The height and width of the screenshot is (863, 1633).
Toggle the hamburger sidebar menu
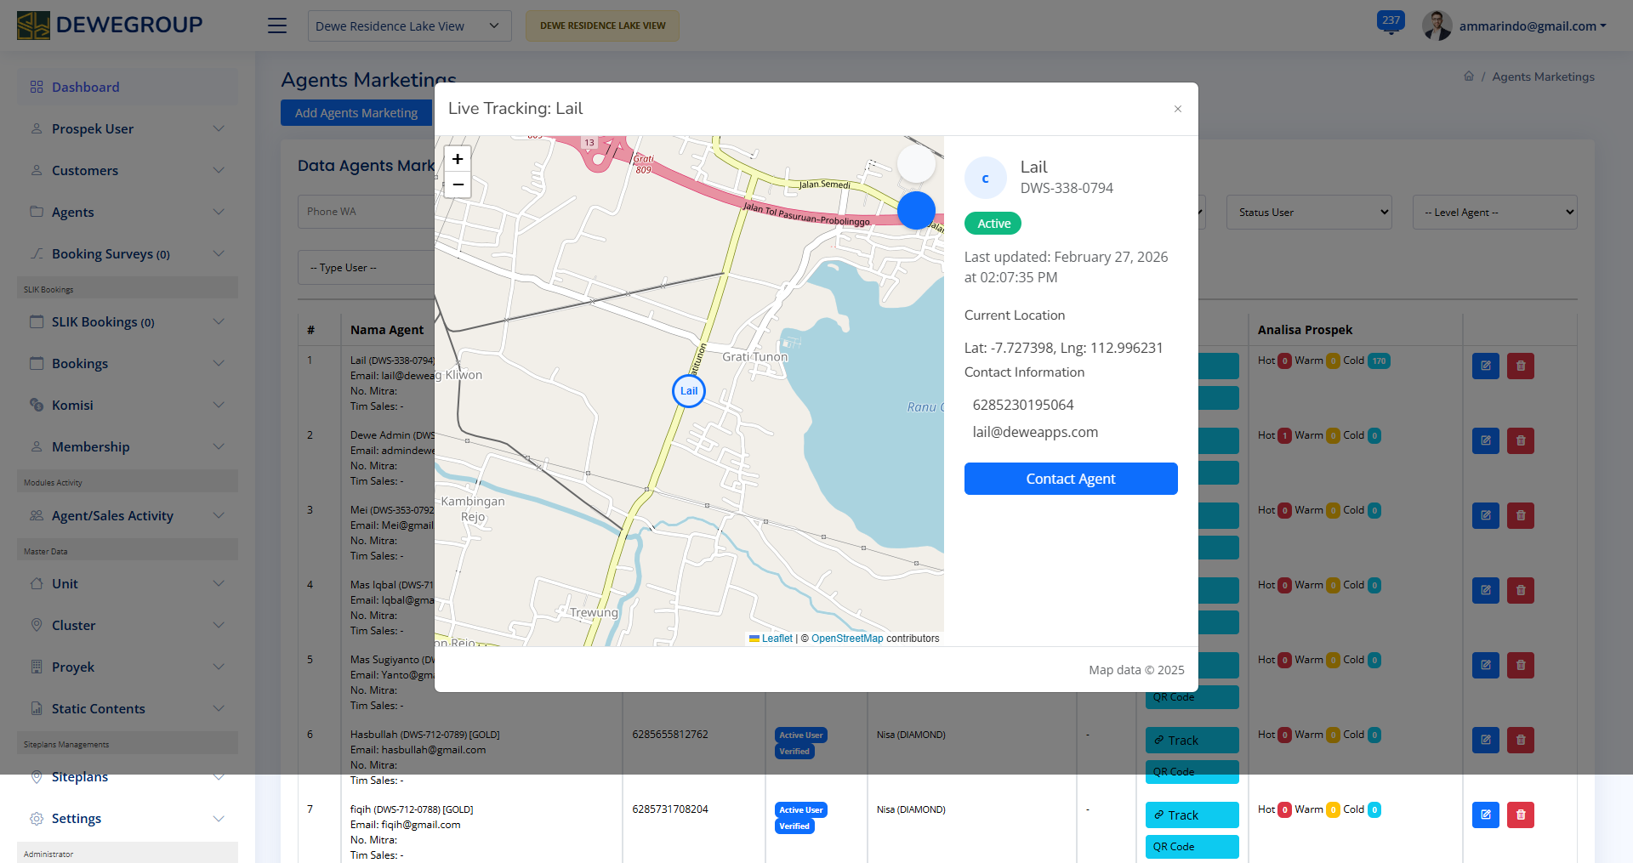[x=277, y=26]
